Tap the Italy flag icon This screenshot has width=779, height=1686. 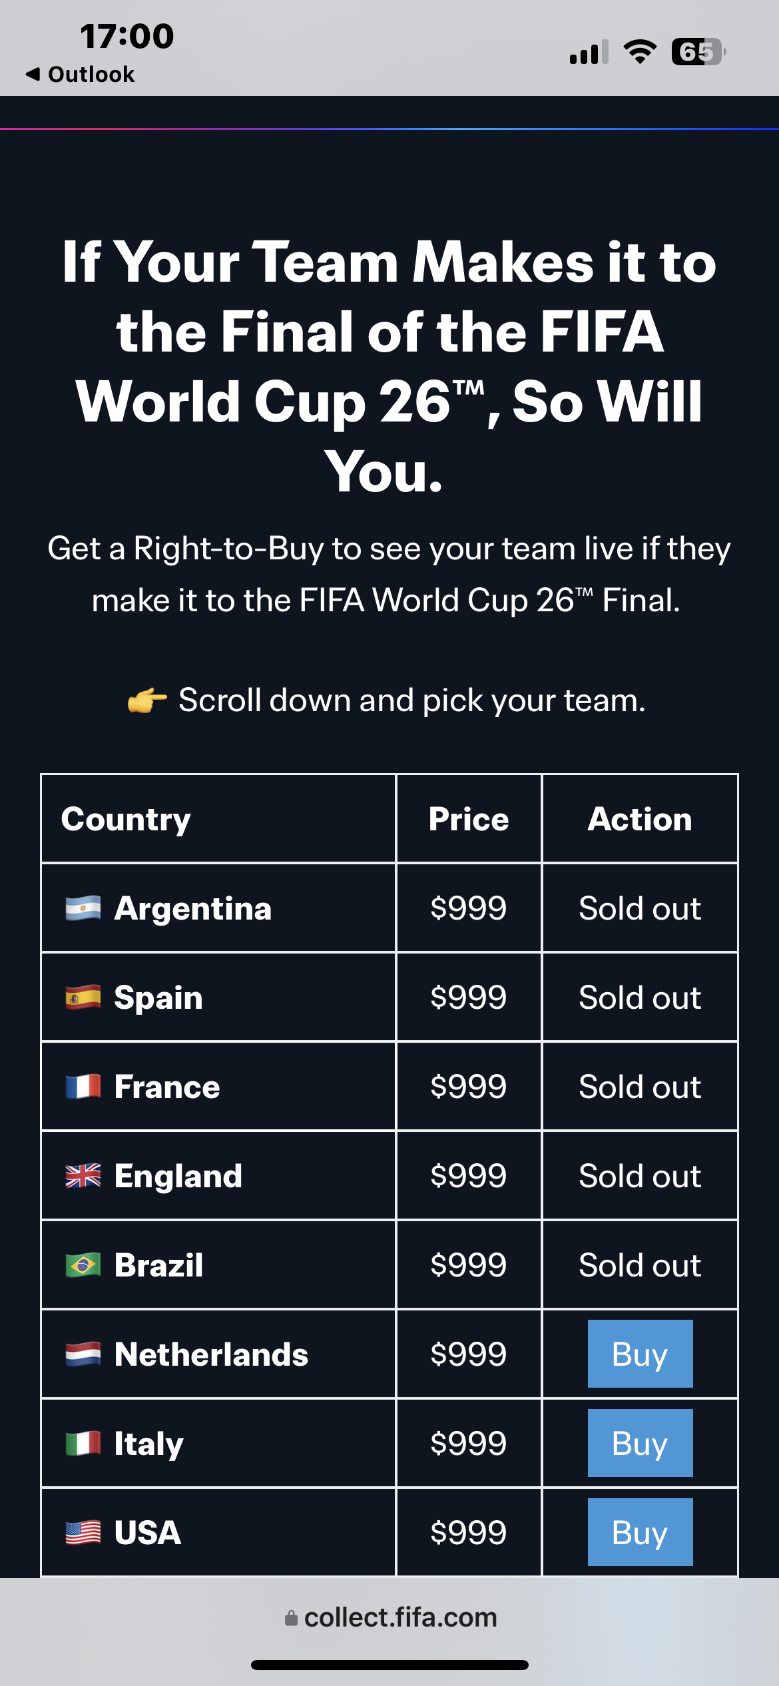[83, 1444]
